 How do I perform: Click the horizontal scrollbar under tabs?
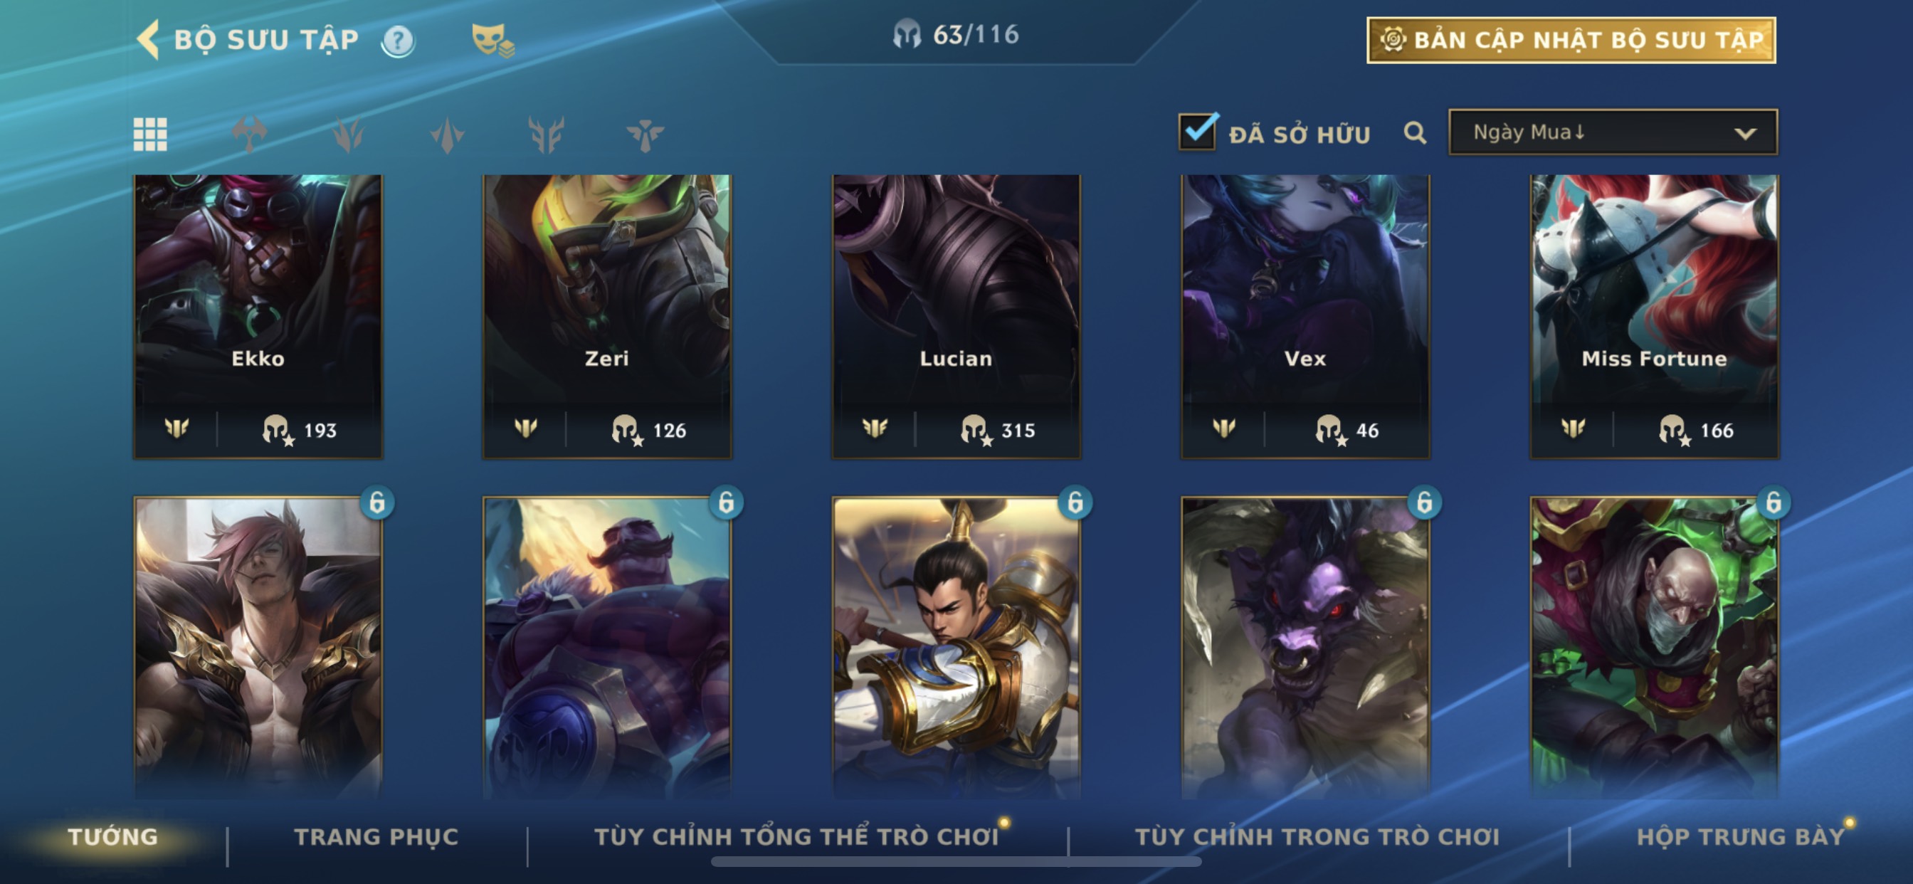[956, 862]
